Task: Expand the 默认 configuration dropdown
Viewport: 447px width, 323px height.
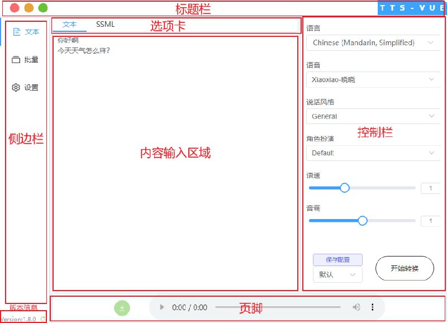Action: pyautogui.click(x=337, y=274)
